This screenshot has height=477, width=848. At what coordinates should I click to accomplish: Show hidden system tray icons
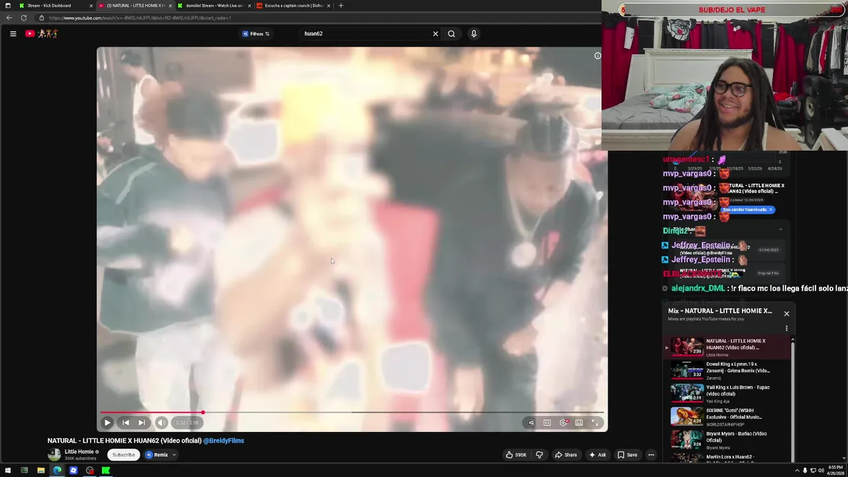797,471
